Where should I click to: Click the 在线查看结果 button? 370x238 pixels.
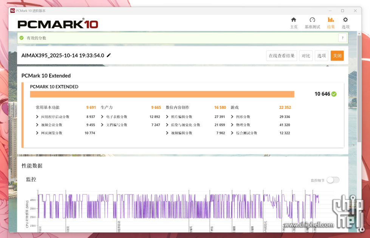[x=282, y=56]
